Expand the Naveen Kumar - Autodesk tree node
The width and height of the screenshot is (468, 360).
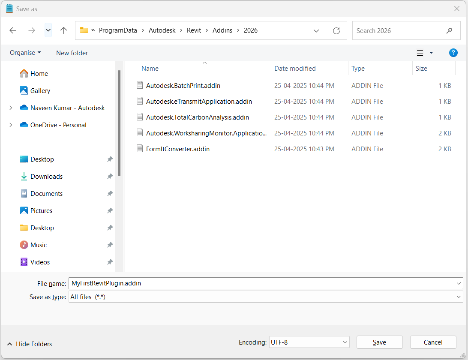pyautogui.click(x=11, y=108)
